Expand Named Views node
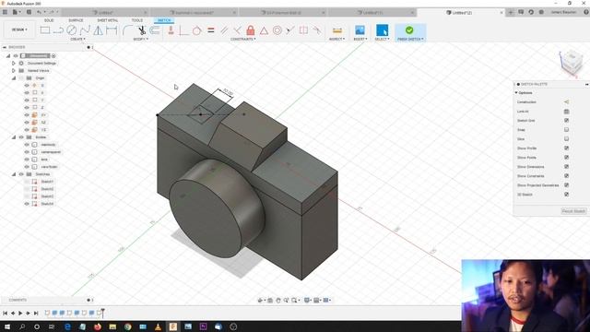Screen dimensions: 590x332 click(14, 70)
